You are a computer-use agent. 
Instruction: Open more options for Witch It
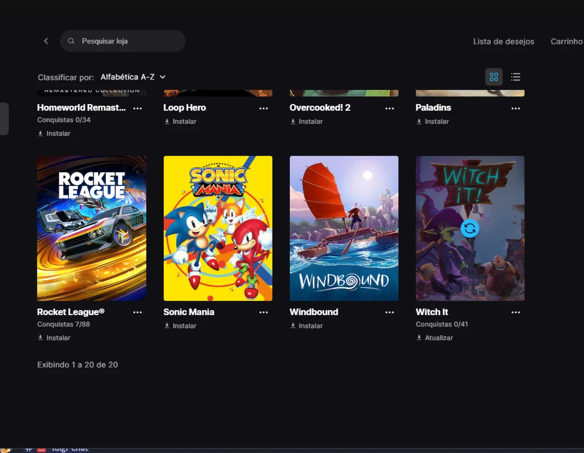[x=516, y=312]
